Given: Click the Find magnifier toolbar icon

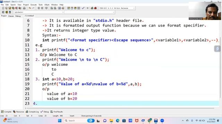Looking at the screenshot, I should (x=52, y=8).
